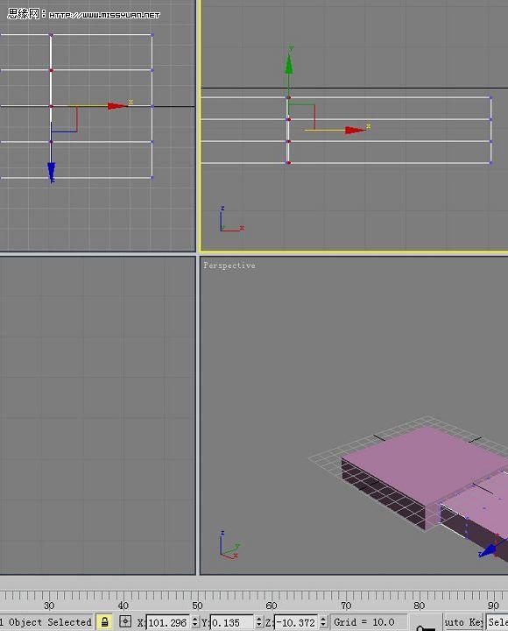Click the empty bottom-left viewport to activate it
This screenshot has width=508, height=631.
[97, 415]
